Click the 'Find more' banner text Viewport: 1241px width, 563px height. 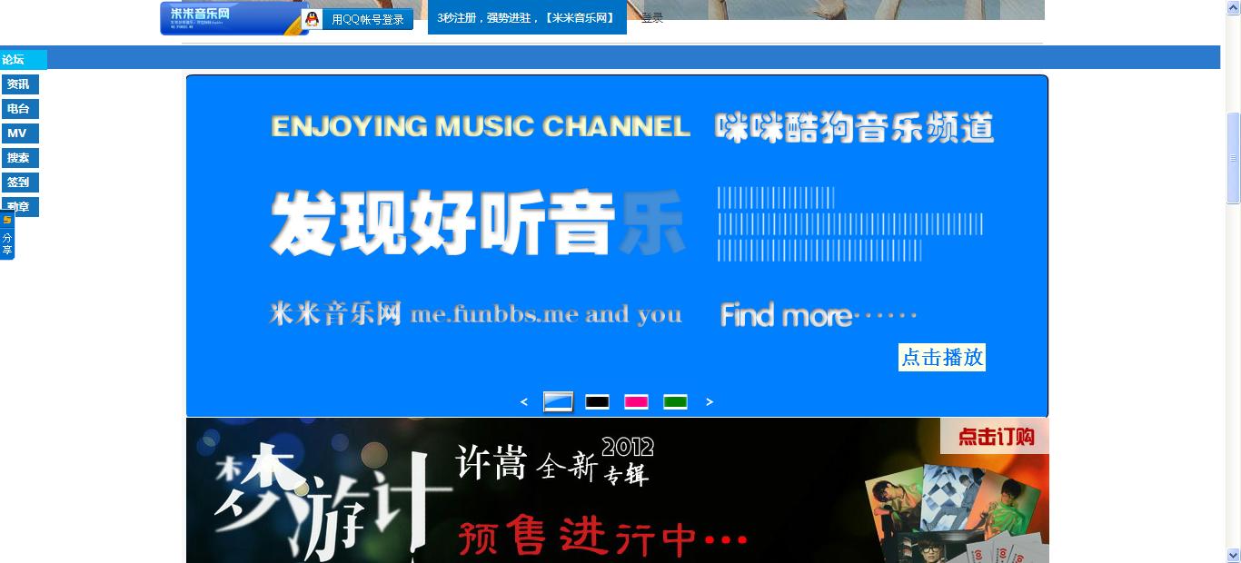point(819,315)
